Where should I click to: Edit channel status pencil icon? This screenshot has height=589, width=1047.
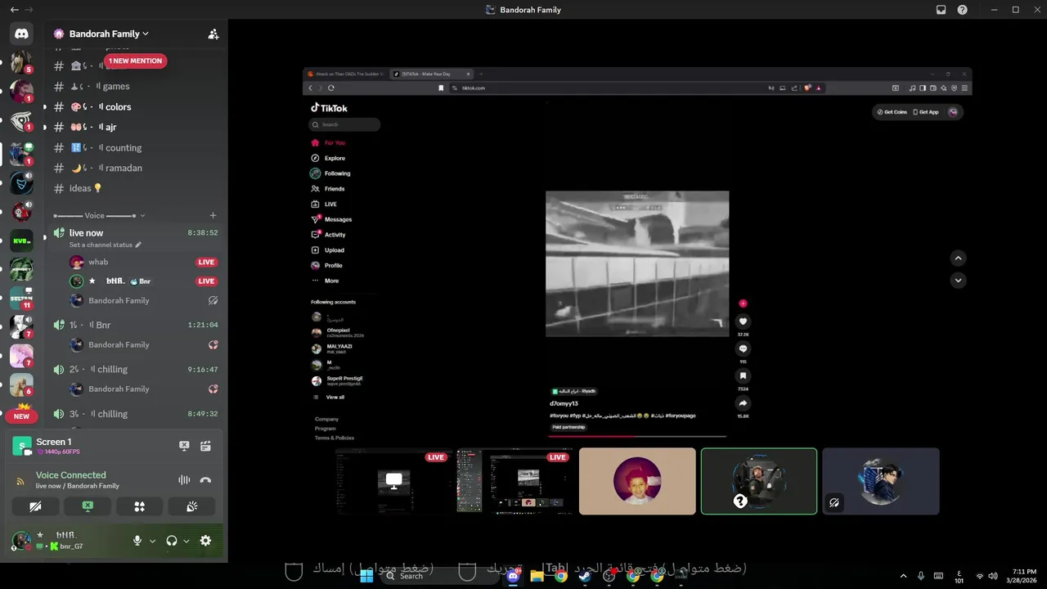click(138, 245)
